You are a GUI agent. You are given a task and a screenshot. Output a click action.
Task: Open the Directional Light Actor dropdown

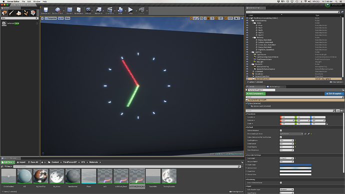tap(291, 133)
